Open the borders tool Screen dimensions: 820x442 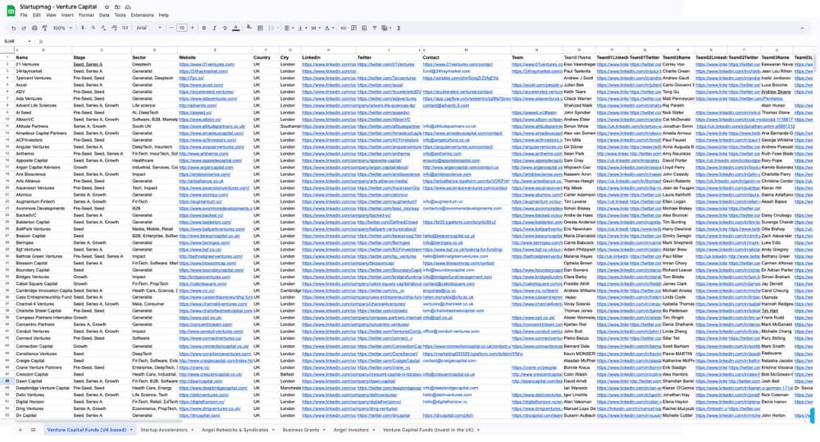[260, 28]
